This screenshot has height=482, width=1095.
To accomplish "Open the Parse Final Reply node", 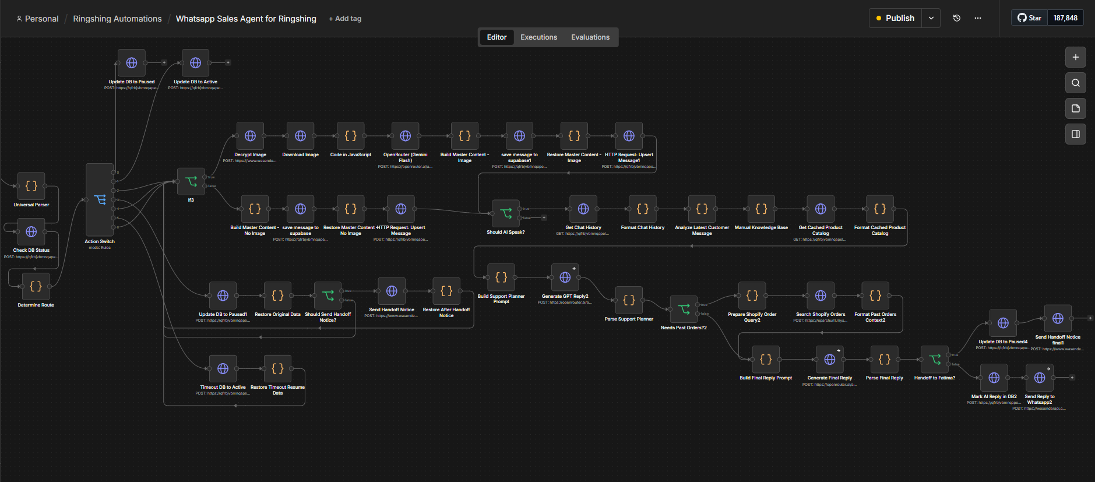I will [x=885, y=359].
